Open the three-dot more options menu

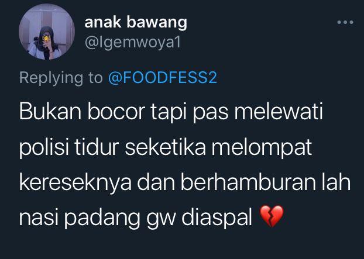click(x=345, y=22)
